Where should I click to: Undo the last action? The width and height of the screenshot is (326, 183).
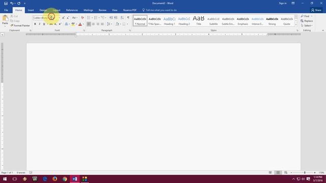(12, 4)
